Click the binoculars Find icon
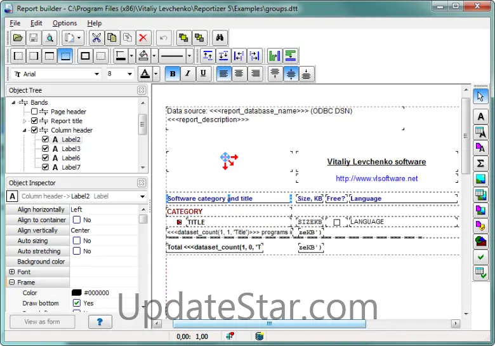495x346 pixels. click(x=220, y=38)
